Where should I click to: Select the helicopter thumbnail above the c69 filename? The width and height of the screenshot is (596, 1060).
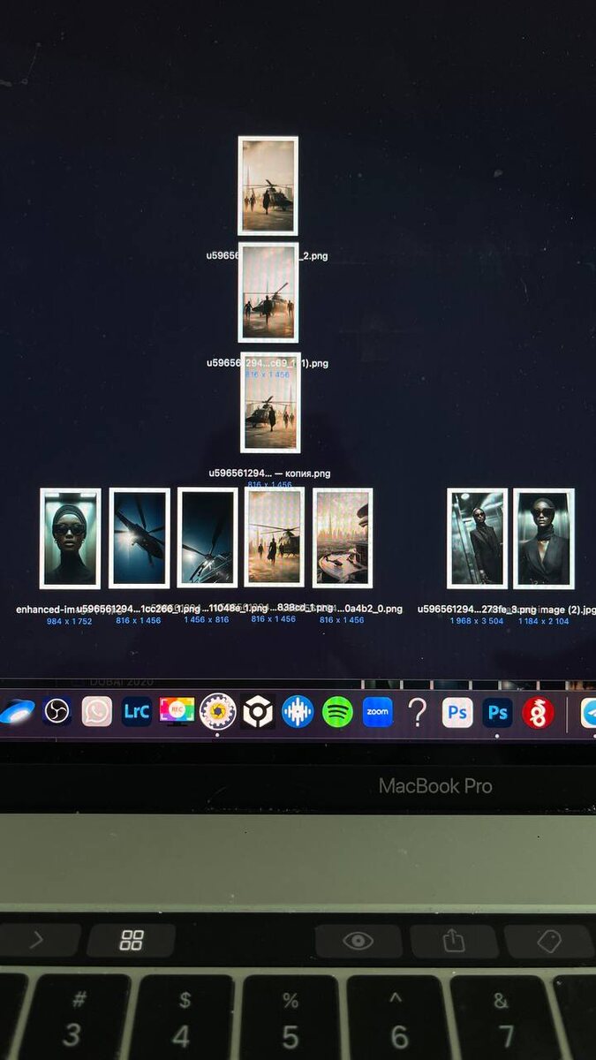[268, 292]
